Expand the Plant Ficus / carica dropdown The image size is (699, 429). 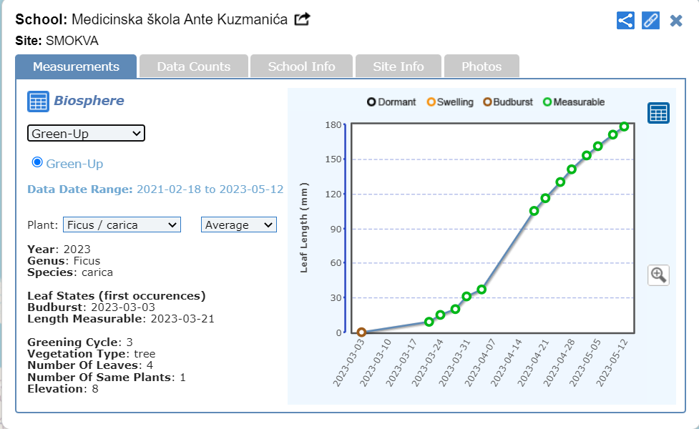coord(122,225)
